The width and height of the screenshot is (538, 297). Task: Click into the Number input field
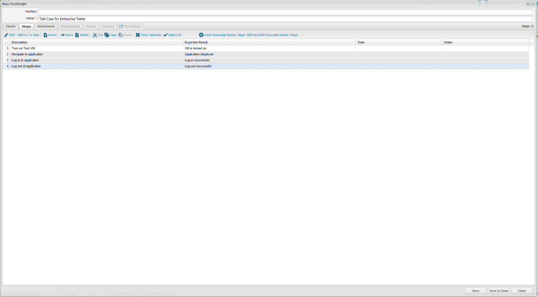click(285, 12)
